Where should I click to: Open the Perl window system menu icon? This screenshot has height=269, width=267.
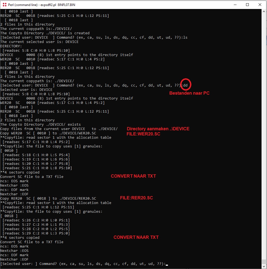4,5
